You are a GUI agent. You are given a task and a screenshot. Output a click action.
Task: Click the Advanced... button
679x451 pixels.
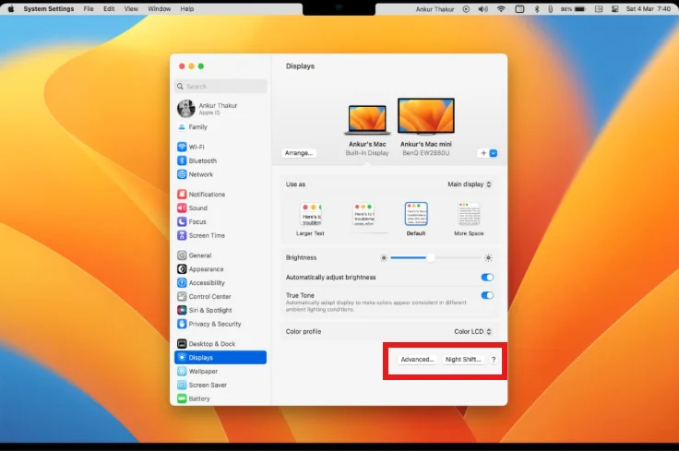tap(417, 360)
